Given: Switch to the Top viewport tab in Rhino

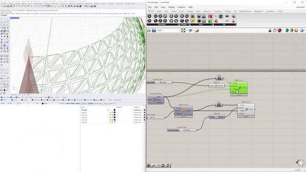Looking at the screenshot, I should click(21, 95).
